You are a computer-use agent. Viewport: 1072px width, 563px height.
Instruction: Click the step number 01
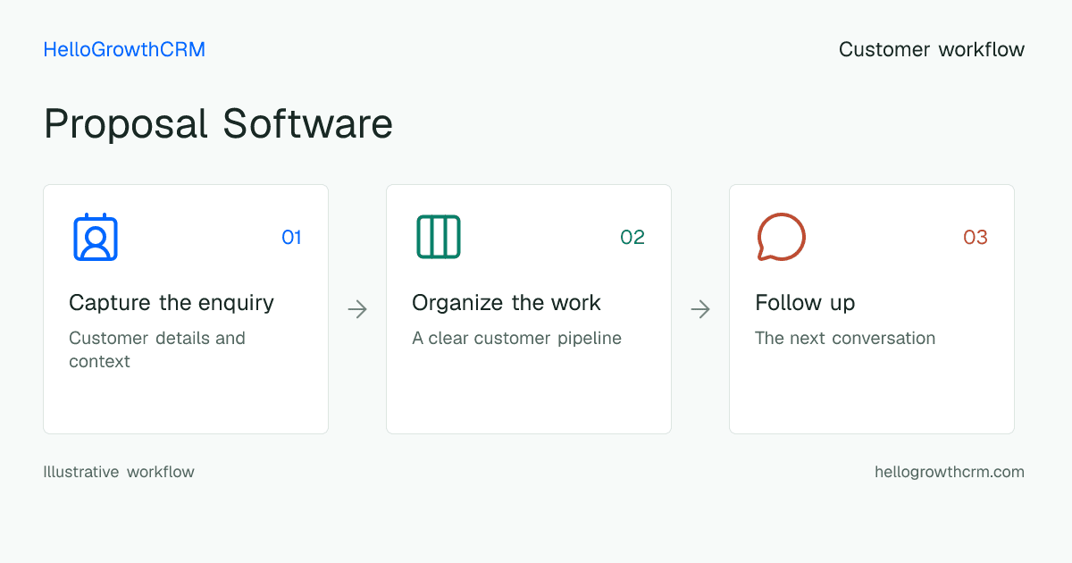(x=291, y=238)
